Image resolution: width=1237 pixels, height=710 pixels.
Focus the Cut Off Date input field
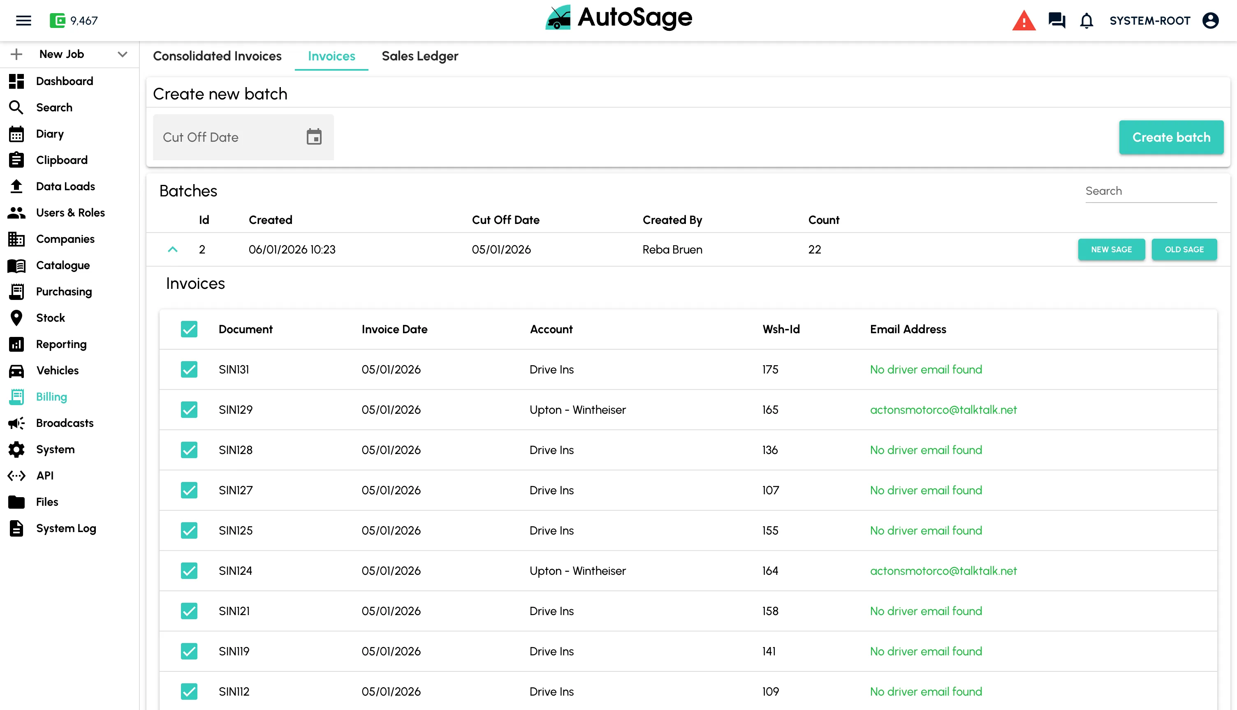243,137
